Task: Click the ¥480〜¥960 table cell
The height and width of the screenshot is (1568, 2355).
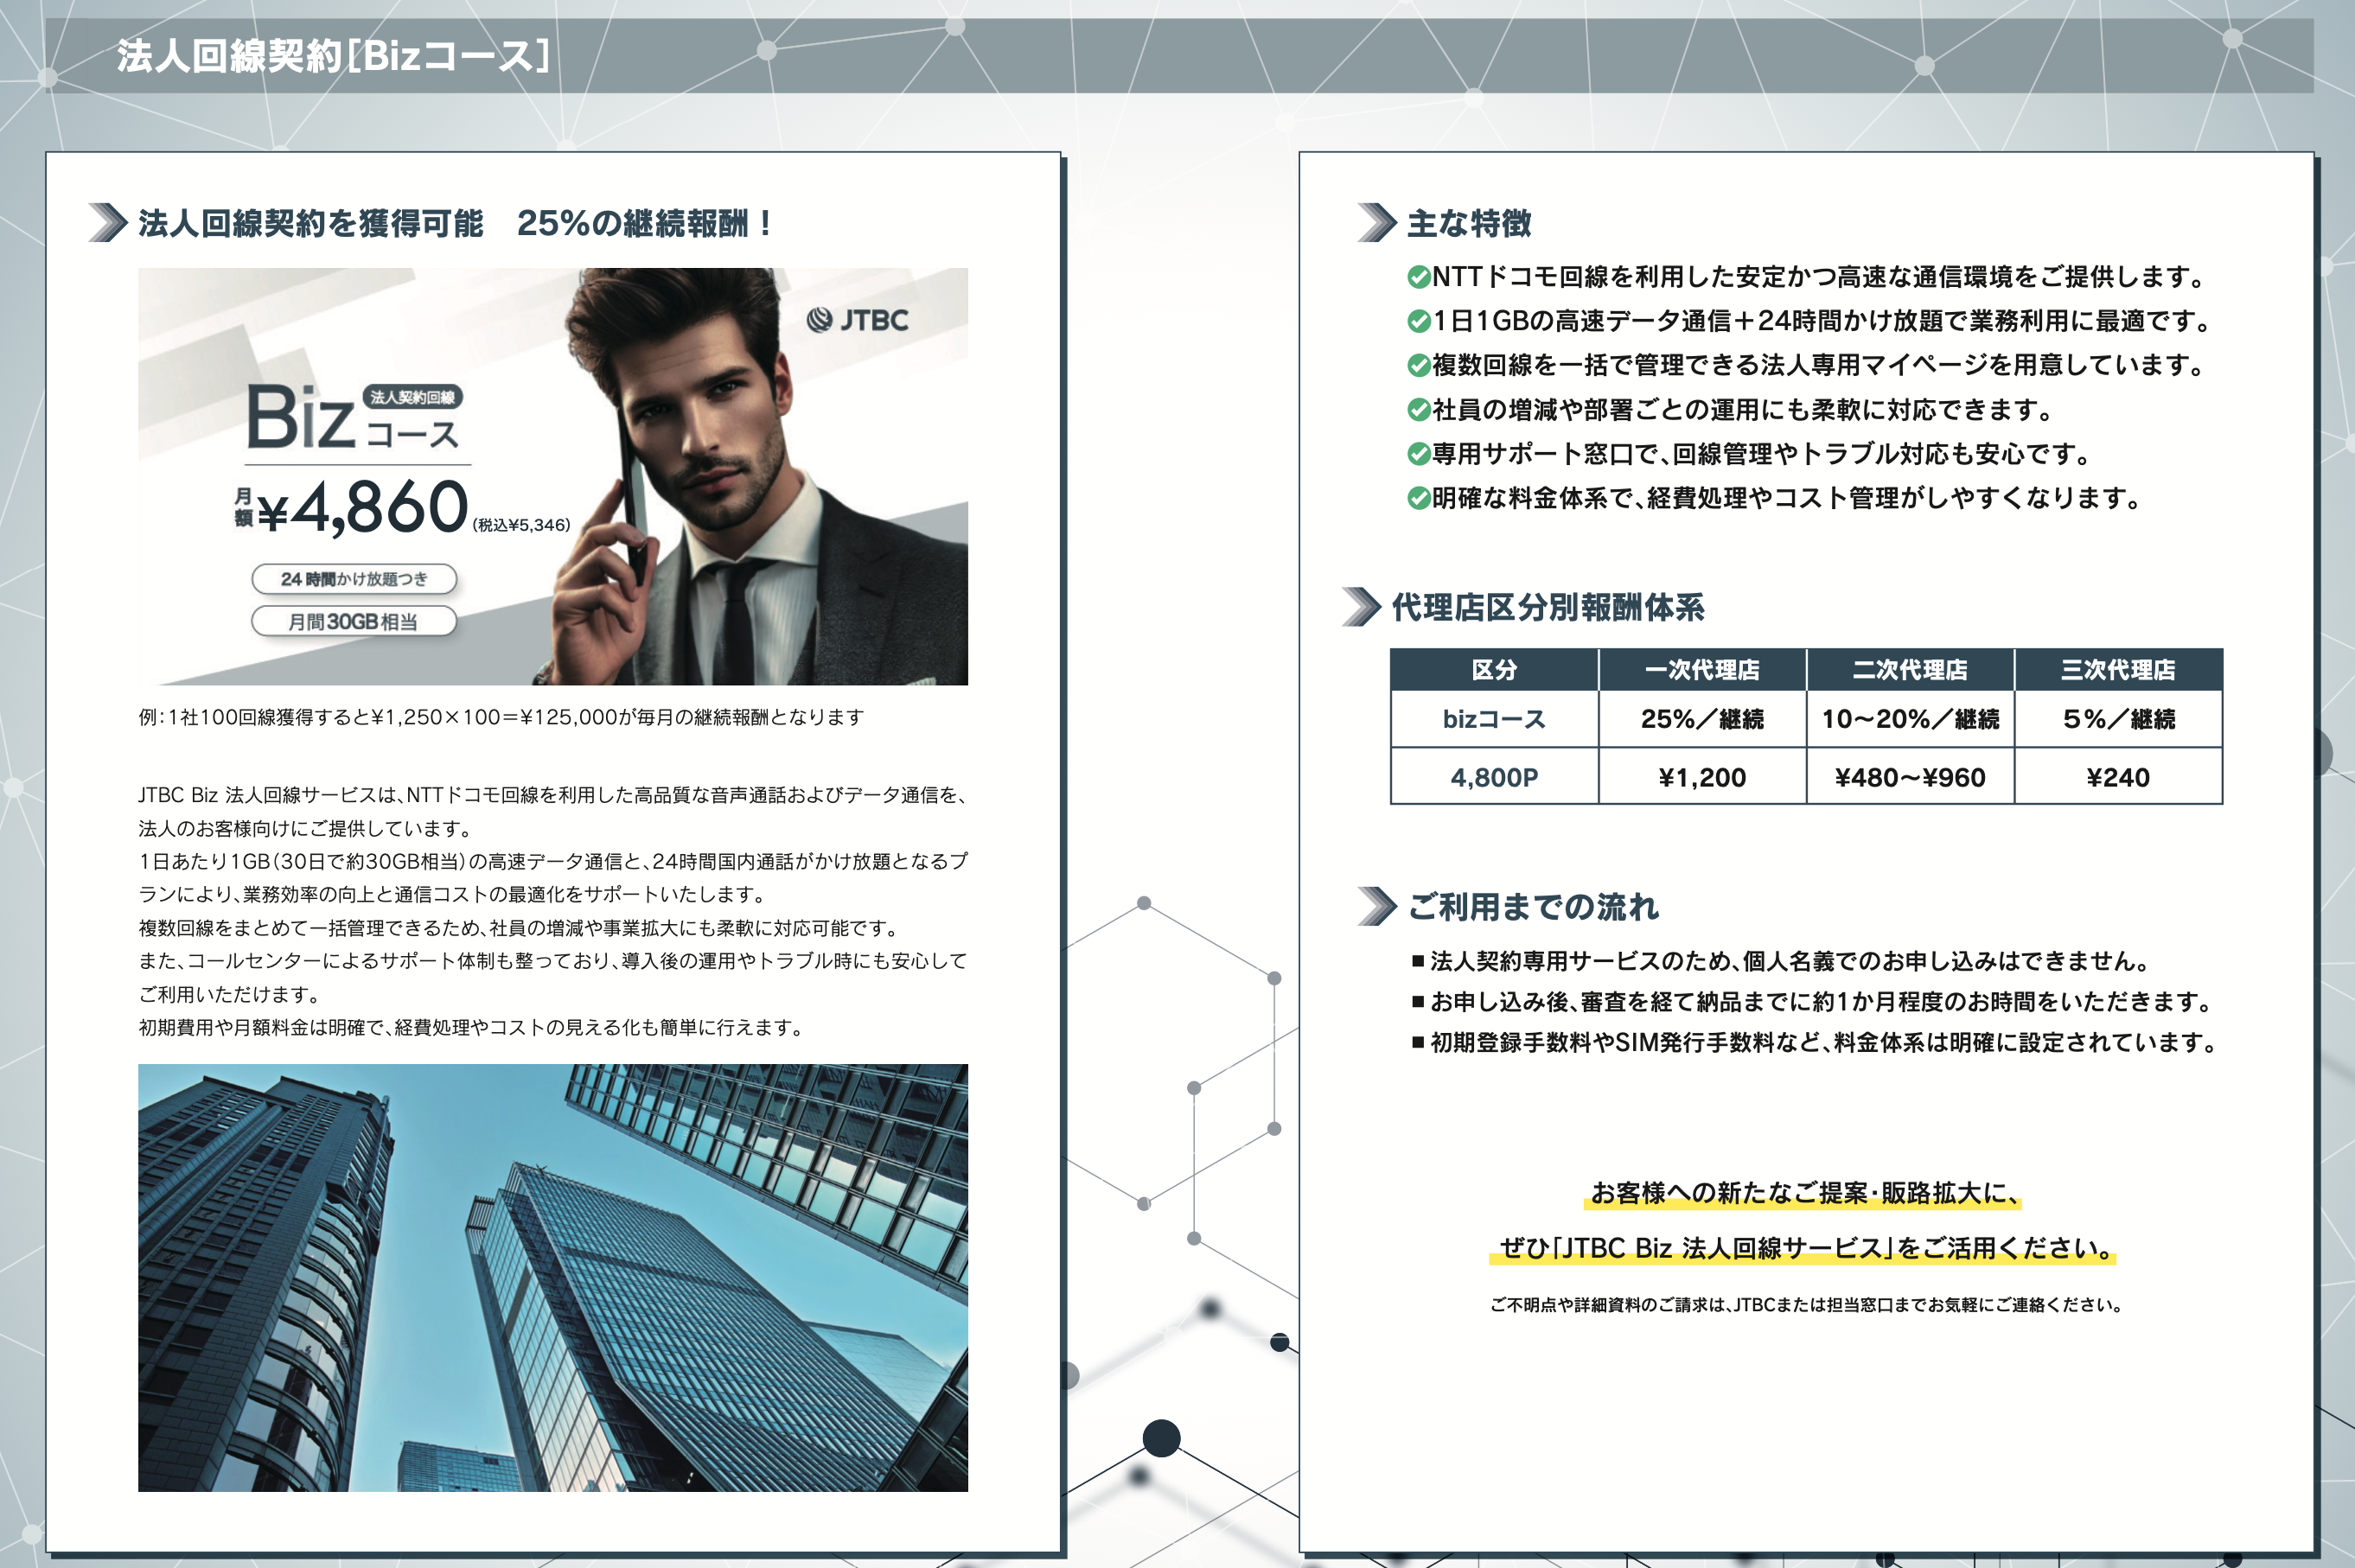Action: (x=1910, y=777)
